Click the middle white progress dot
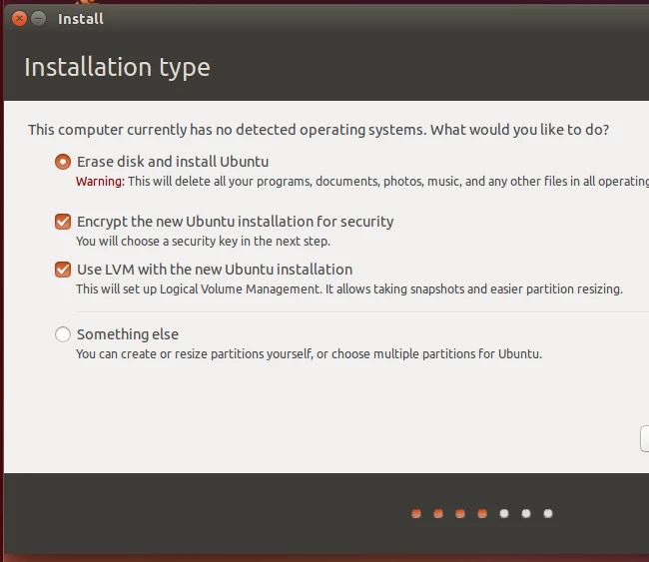 (526, 514)
